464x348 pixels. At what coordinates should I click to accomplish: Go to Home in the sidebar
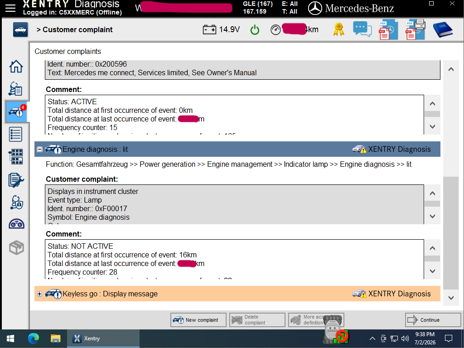pos(16,66)
